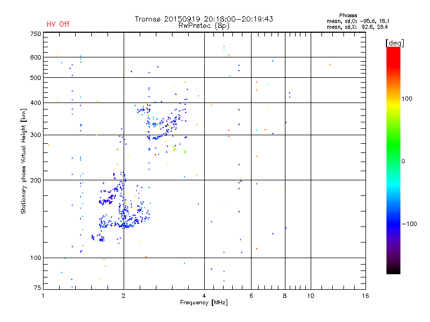Click the y-axis tick label '75'
Screen dimensions: 430x322
coord(38,288)
